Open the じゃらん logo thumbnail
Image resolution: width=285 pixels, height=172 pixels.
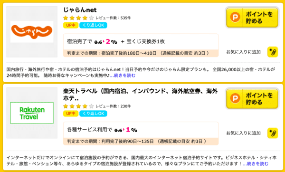coord(32,32)
